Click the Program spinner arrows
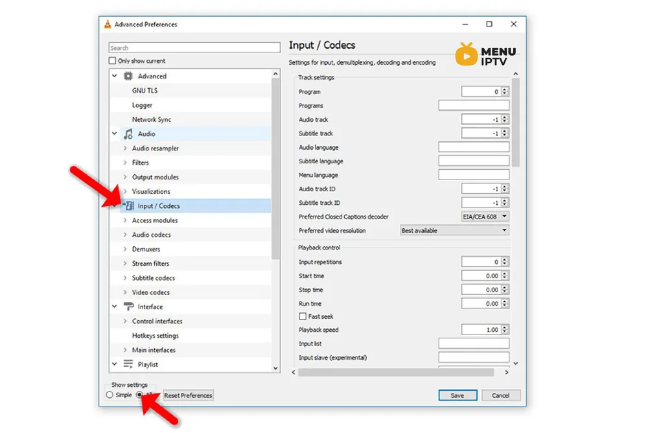This screenshot has height=433, width=648. [x=505, y=91]
